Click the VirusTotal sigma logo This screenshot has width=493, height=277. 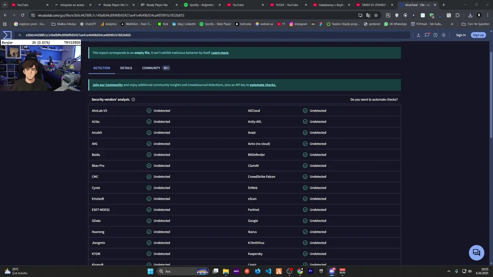[7, 35]
